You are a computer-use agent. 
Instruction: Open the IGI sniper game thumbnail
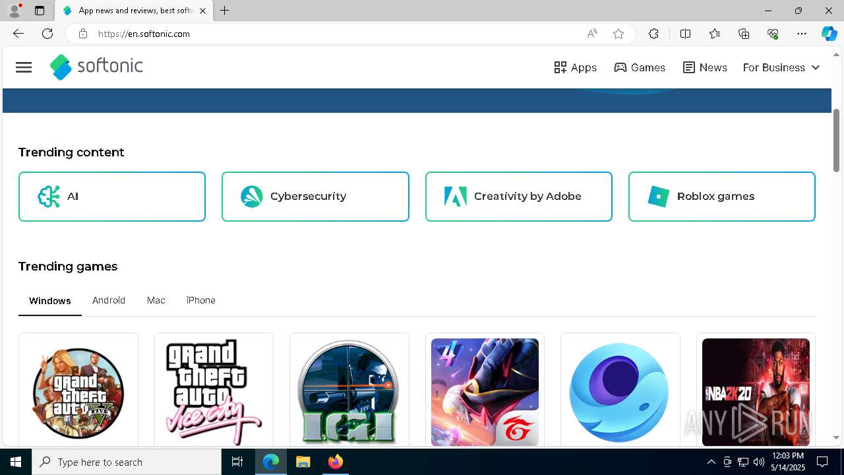(x=349, y=393)
